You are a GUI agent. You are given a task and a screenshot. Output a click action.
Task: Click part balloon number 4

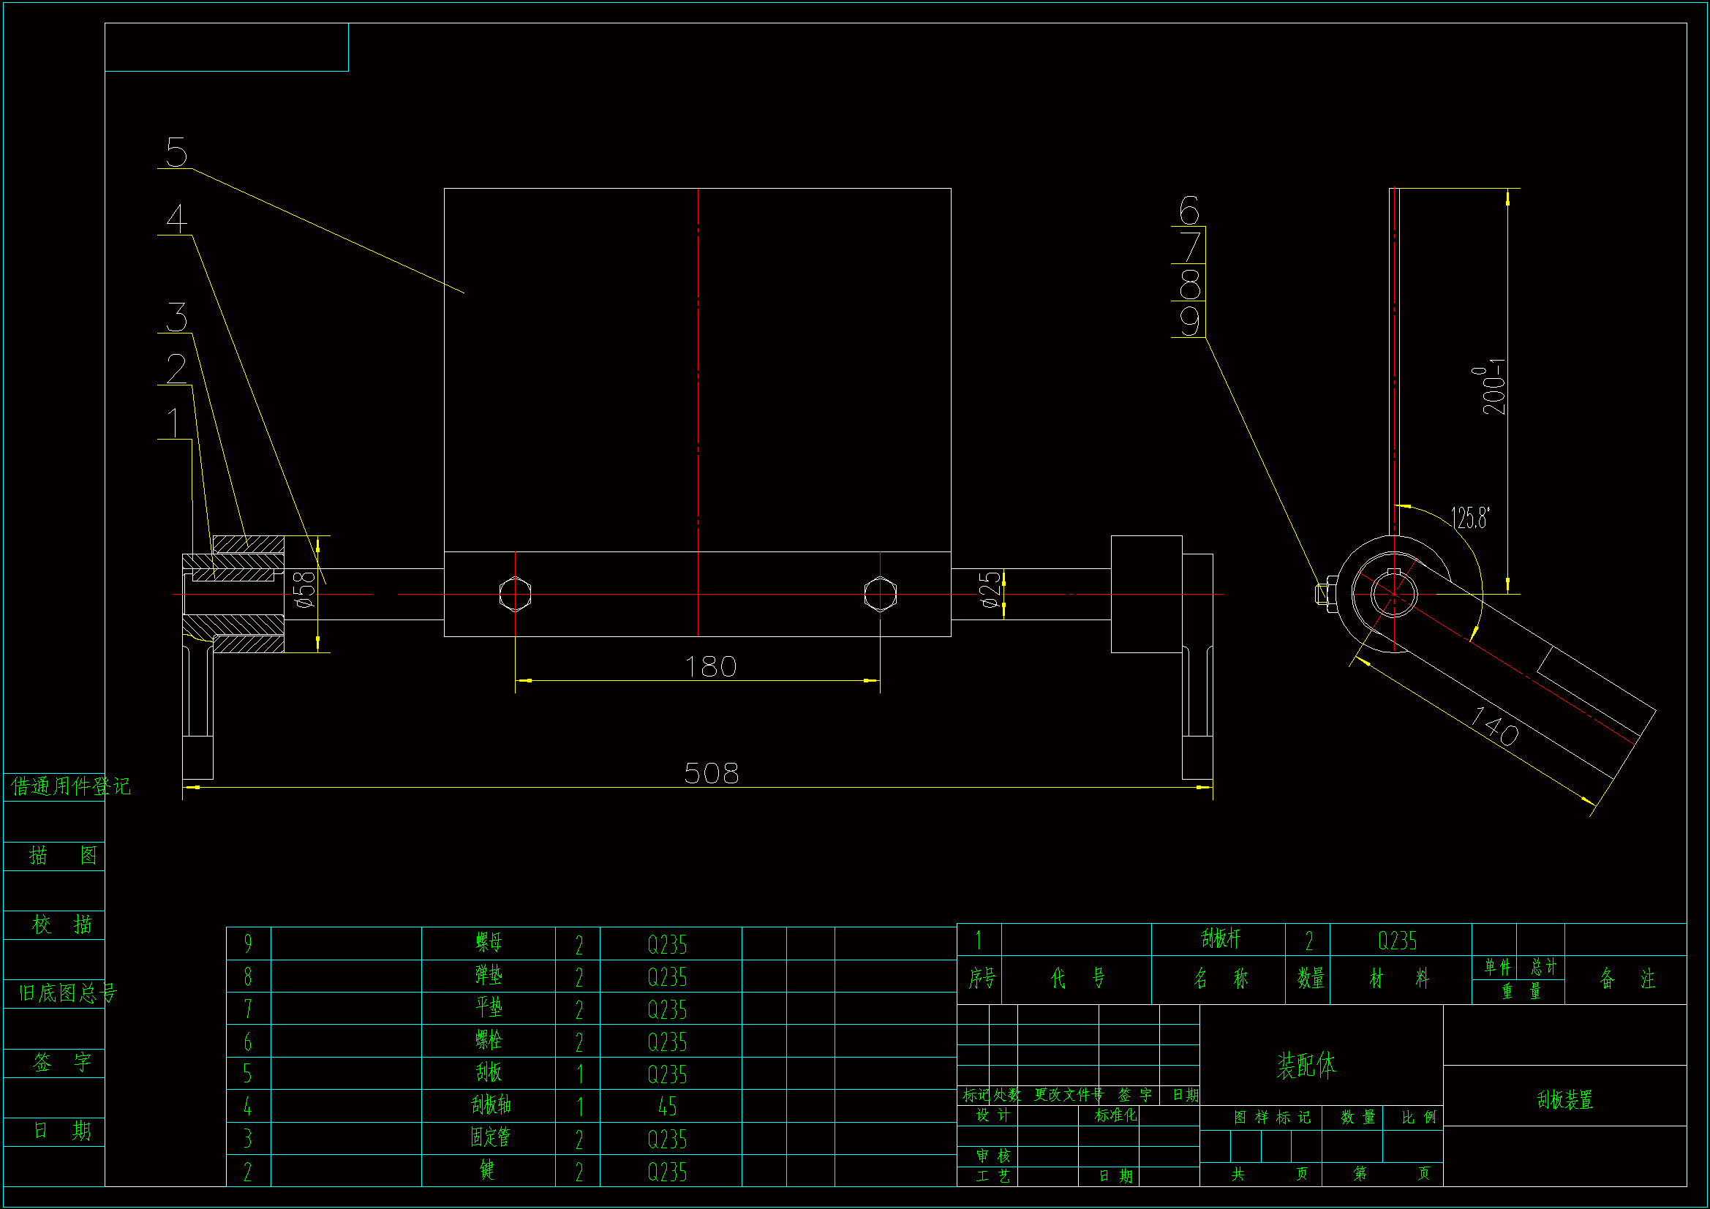coord(176,219)
